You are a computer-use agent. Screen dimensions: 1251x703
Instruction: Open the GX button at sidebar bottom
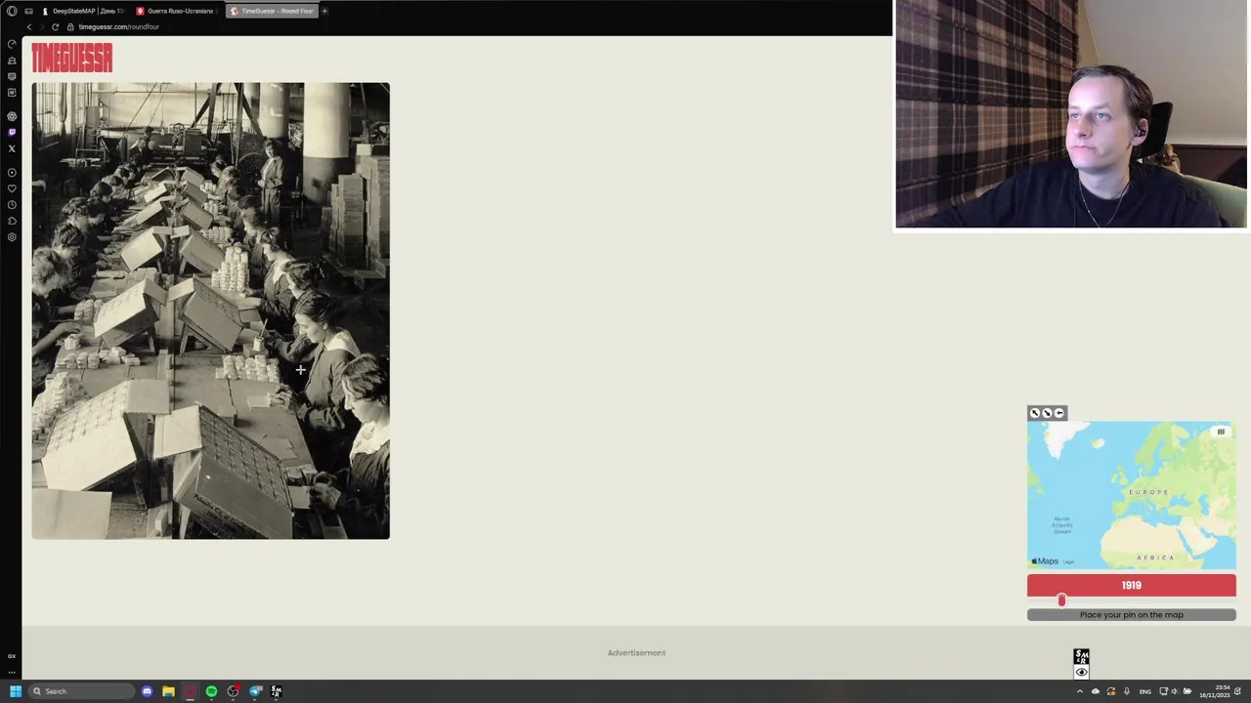[x=12, y=656]
